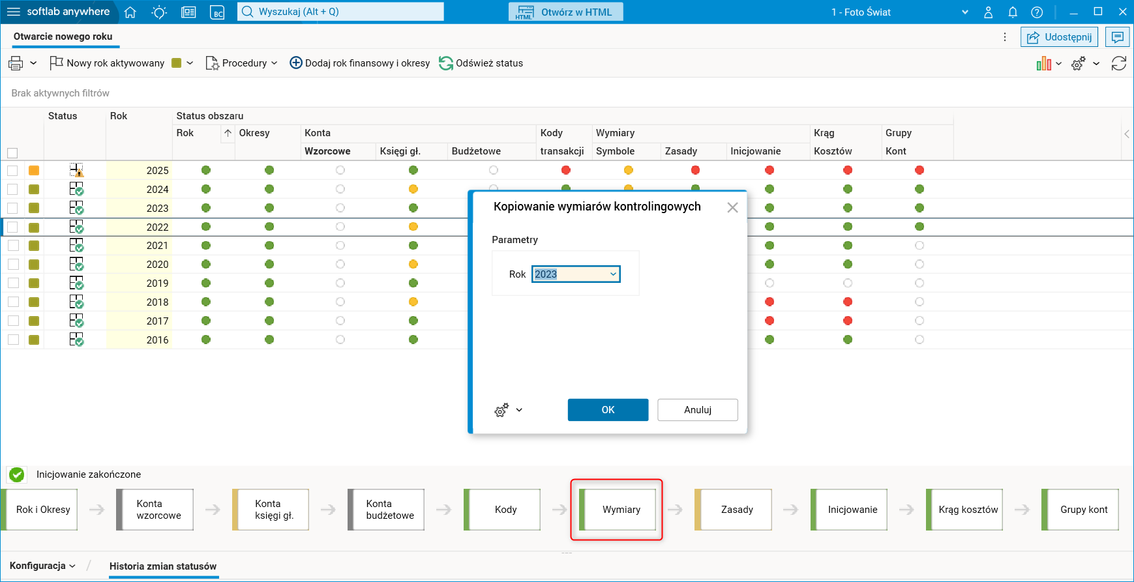Image resolution: width=1134 pixels, height=582 pixels.
Task: Click the olive Nowy rok aktywowany swatch
Action: [176, 63]
